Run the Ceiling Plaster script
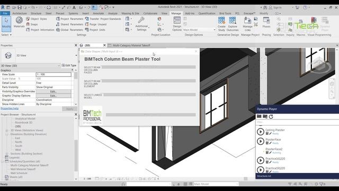Viewport: 339px width, 191px height. pos(261,132)
